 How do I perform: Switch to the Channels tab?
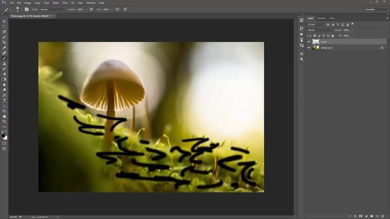click(x=321, y=18)
